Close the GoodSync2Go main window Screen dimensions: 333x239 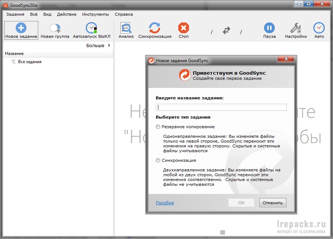[x=322, y=4]
